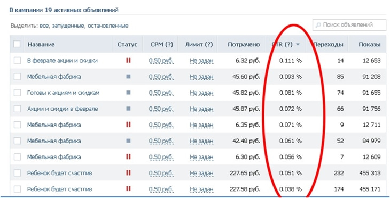Open the ad 'В феврале акции и скидки'
390x198 pixels.
point(63,61)
